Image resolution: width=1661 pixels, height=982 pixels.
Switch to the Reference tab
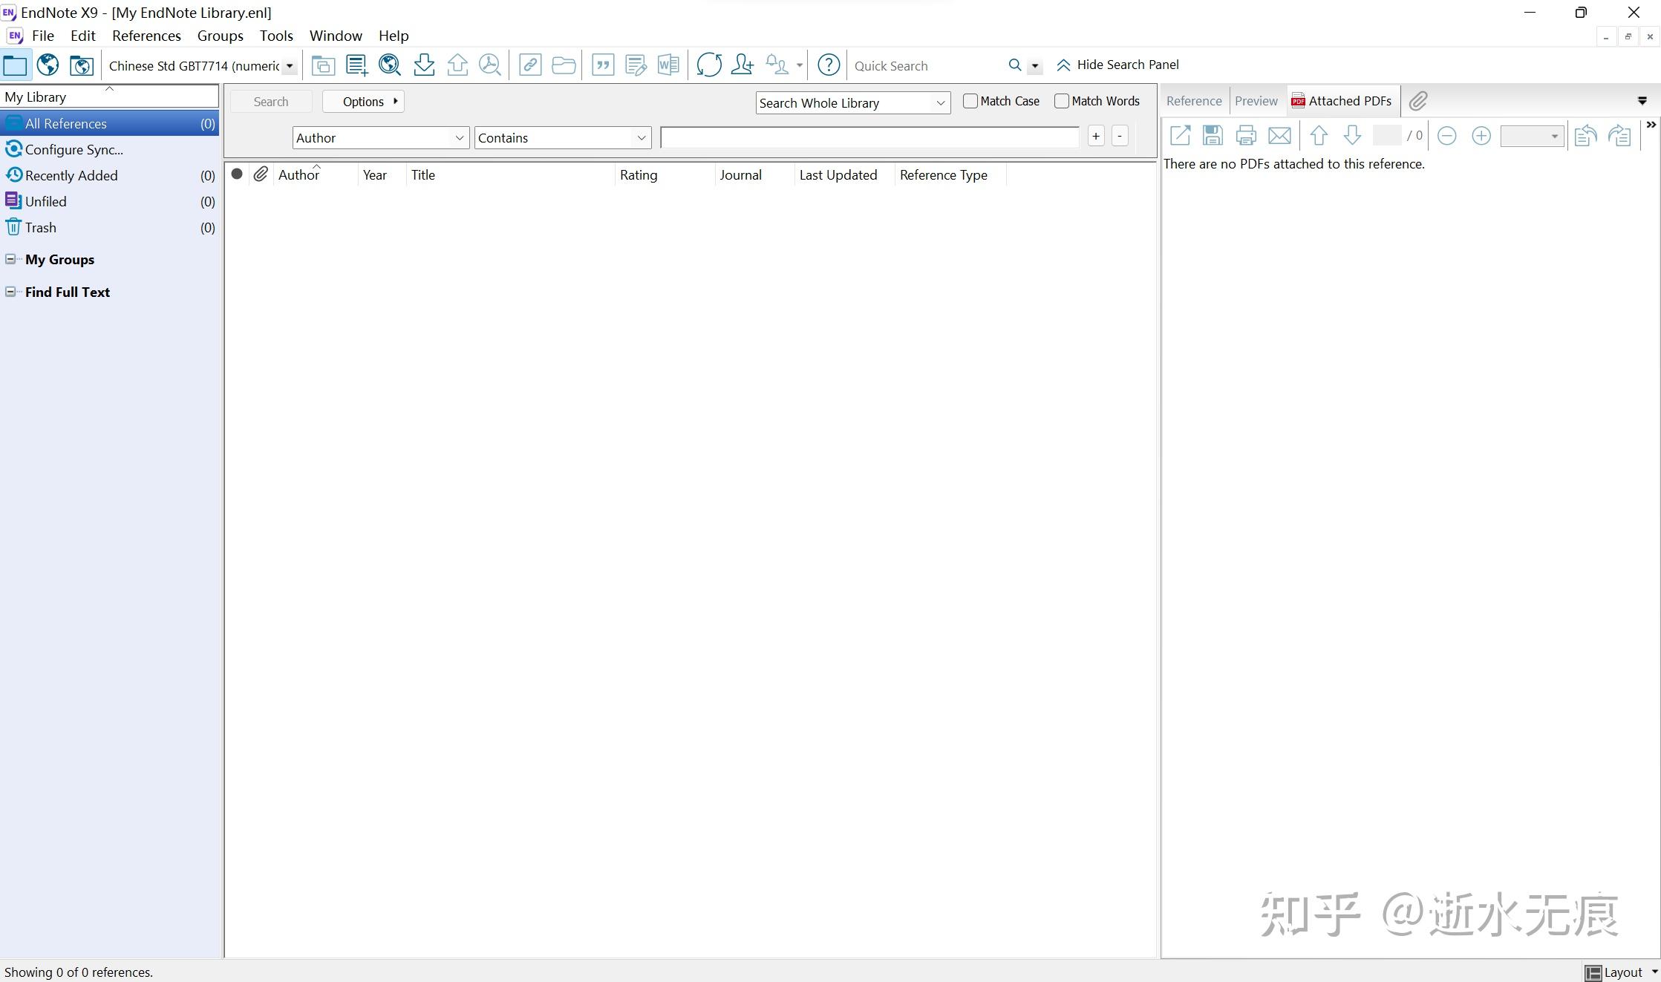point(1194,101)
